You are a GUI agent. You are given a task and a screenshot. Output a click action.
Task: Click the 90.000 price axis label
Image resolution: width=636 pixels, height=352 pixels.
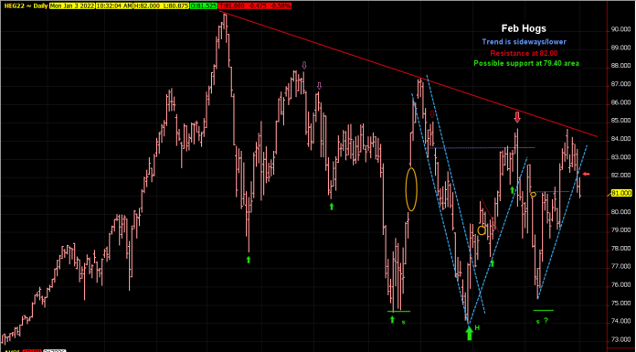(621, 29)
